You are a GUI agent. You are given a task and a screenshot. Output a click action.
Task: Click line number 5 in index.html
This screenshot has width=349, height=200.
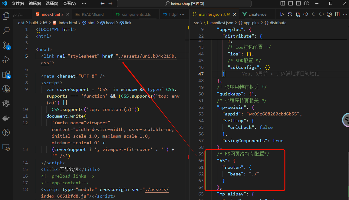click(27, 56)
